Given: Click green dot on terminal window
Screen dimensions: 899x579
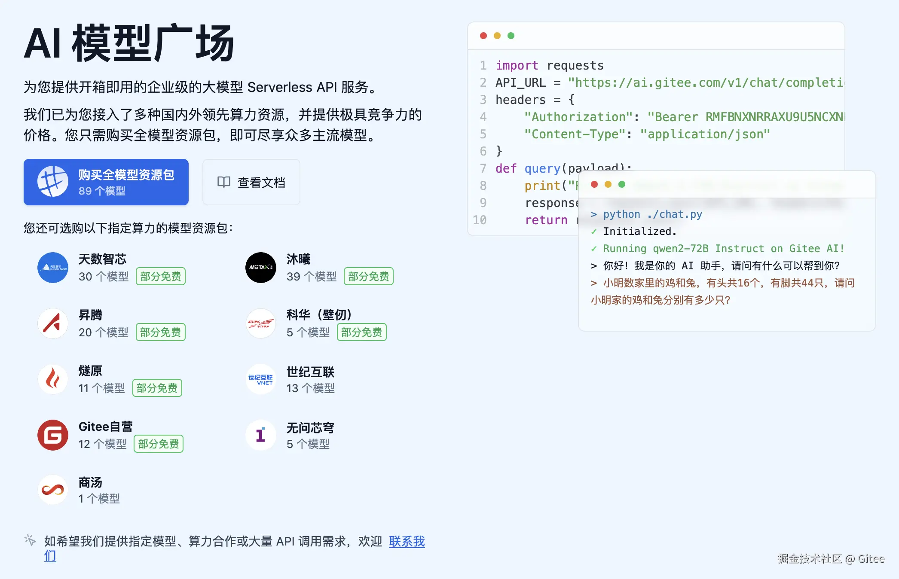Looking at the screenshot, I should coord(622,184).
